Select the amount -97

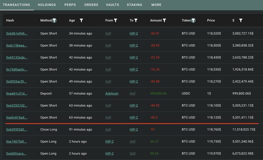click(152, 129)
